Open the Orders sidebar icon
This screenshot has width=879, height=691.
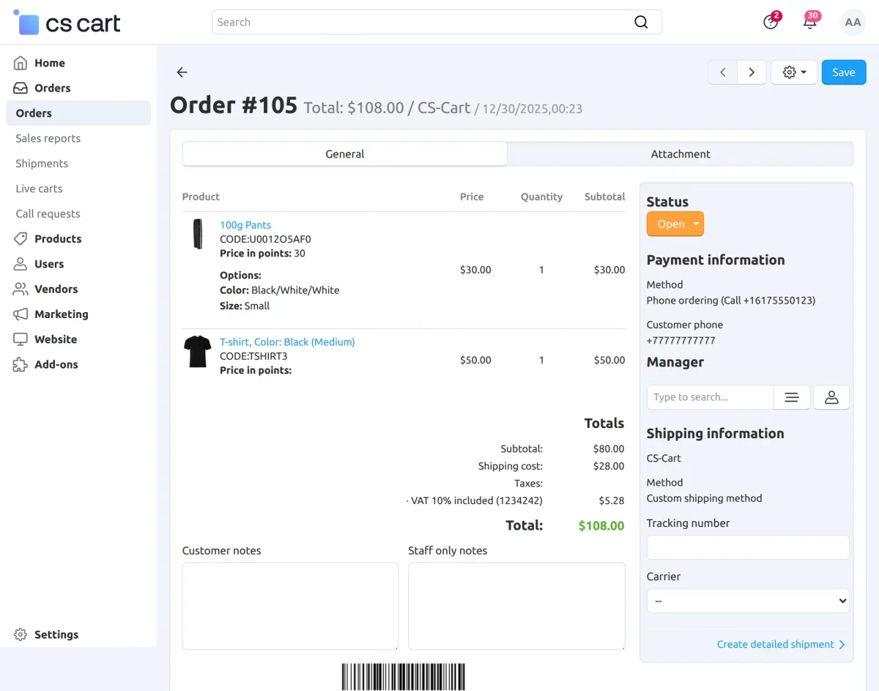coord(22,88)
